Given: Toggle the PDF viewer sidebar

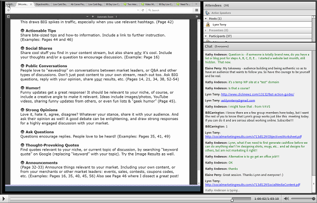Looking at the screenshot, I should 8,16.
